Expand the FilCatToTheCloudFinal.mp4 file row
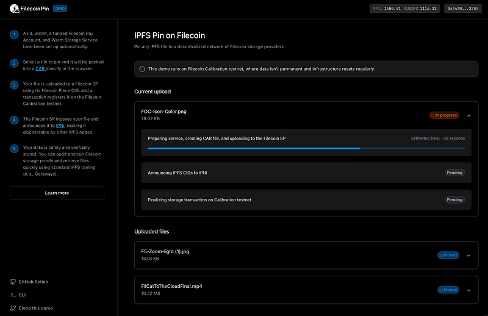 click(468, 290)
